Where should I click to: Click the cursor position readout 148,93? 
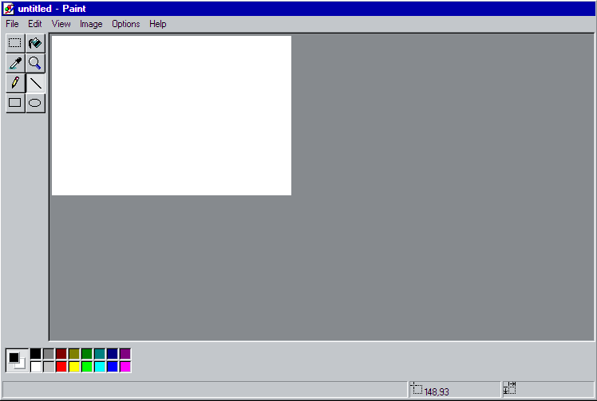[x=437, y=391]
